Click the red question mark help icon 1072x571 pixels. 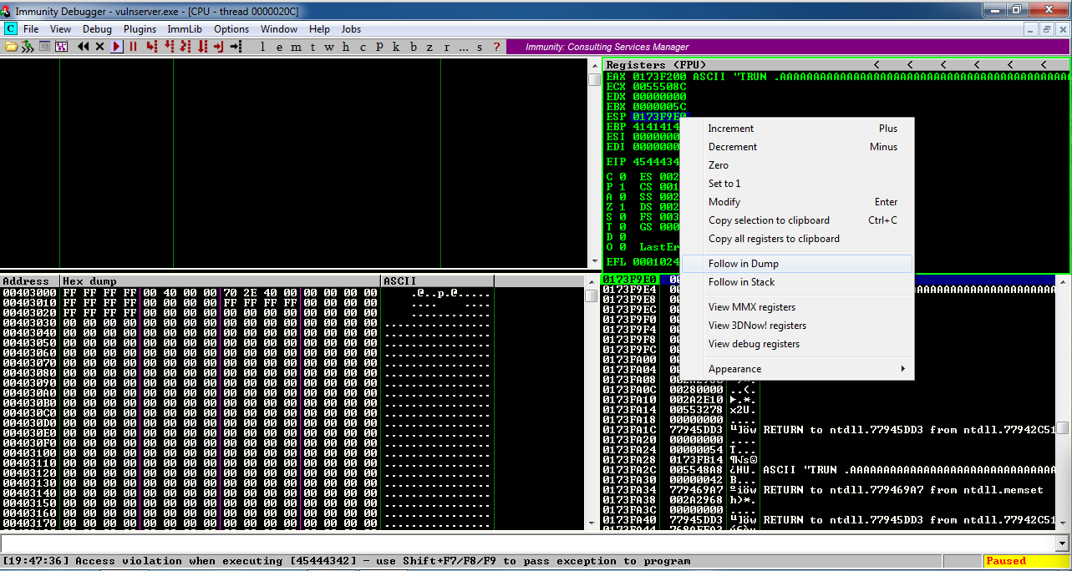point(496,47)
